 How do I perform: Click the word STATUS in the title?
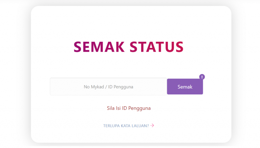coord(156,47)
